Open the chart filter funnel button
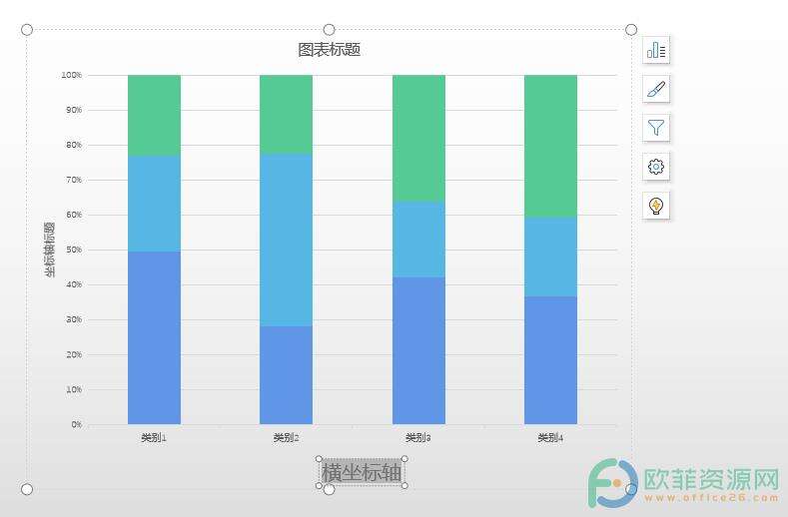 [x=656, y=127]
